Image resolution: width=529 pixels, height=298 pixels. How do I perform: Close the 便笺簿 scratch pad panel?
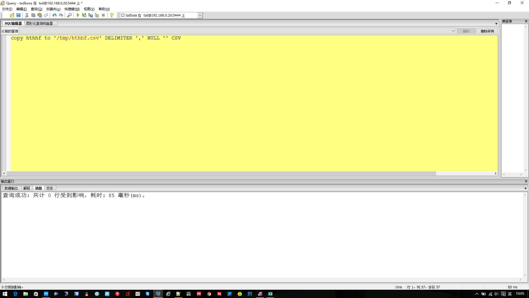click(526, 21)
